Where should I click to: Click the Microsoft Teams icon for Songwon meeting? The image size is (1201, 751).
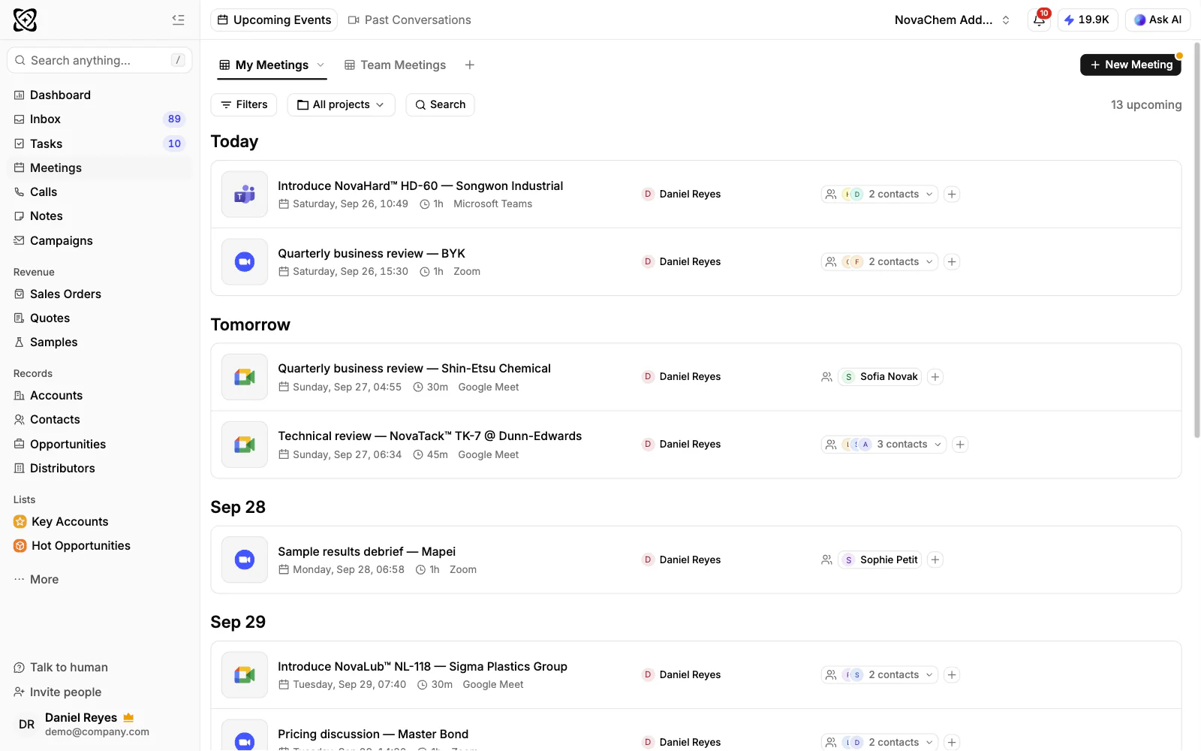coord(245,195)
